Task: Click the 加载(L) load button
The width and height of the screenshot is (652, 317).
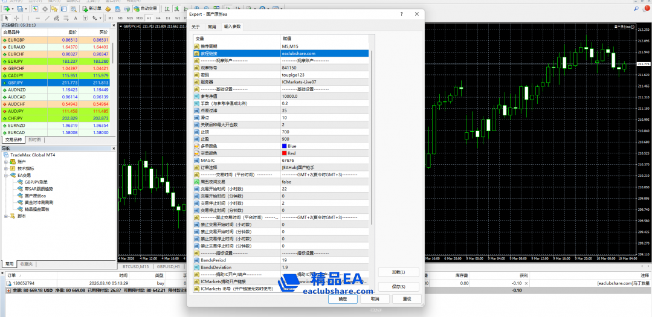Action: point(398,272)
